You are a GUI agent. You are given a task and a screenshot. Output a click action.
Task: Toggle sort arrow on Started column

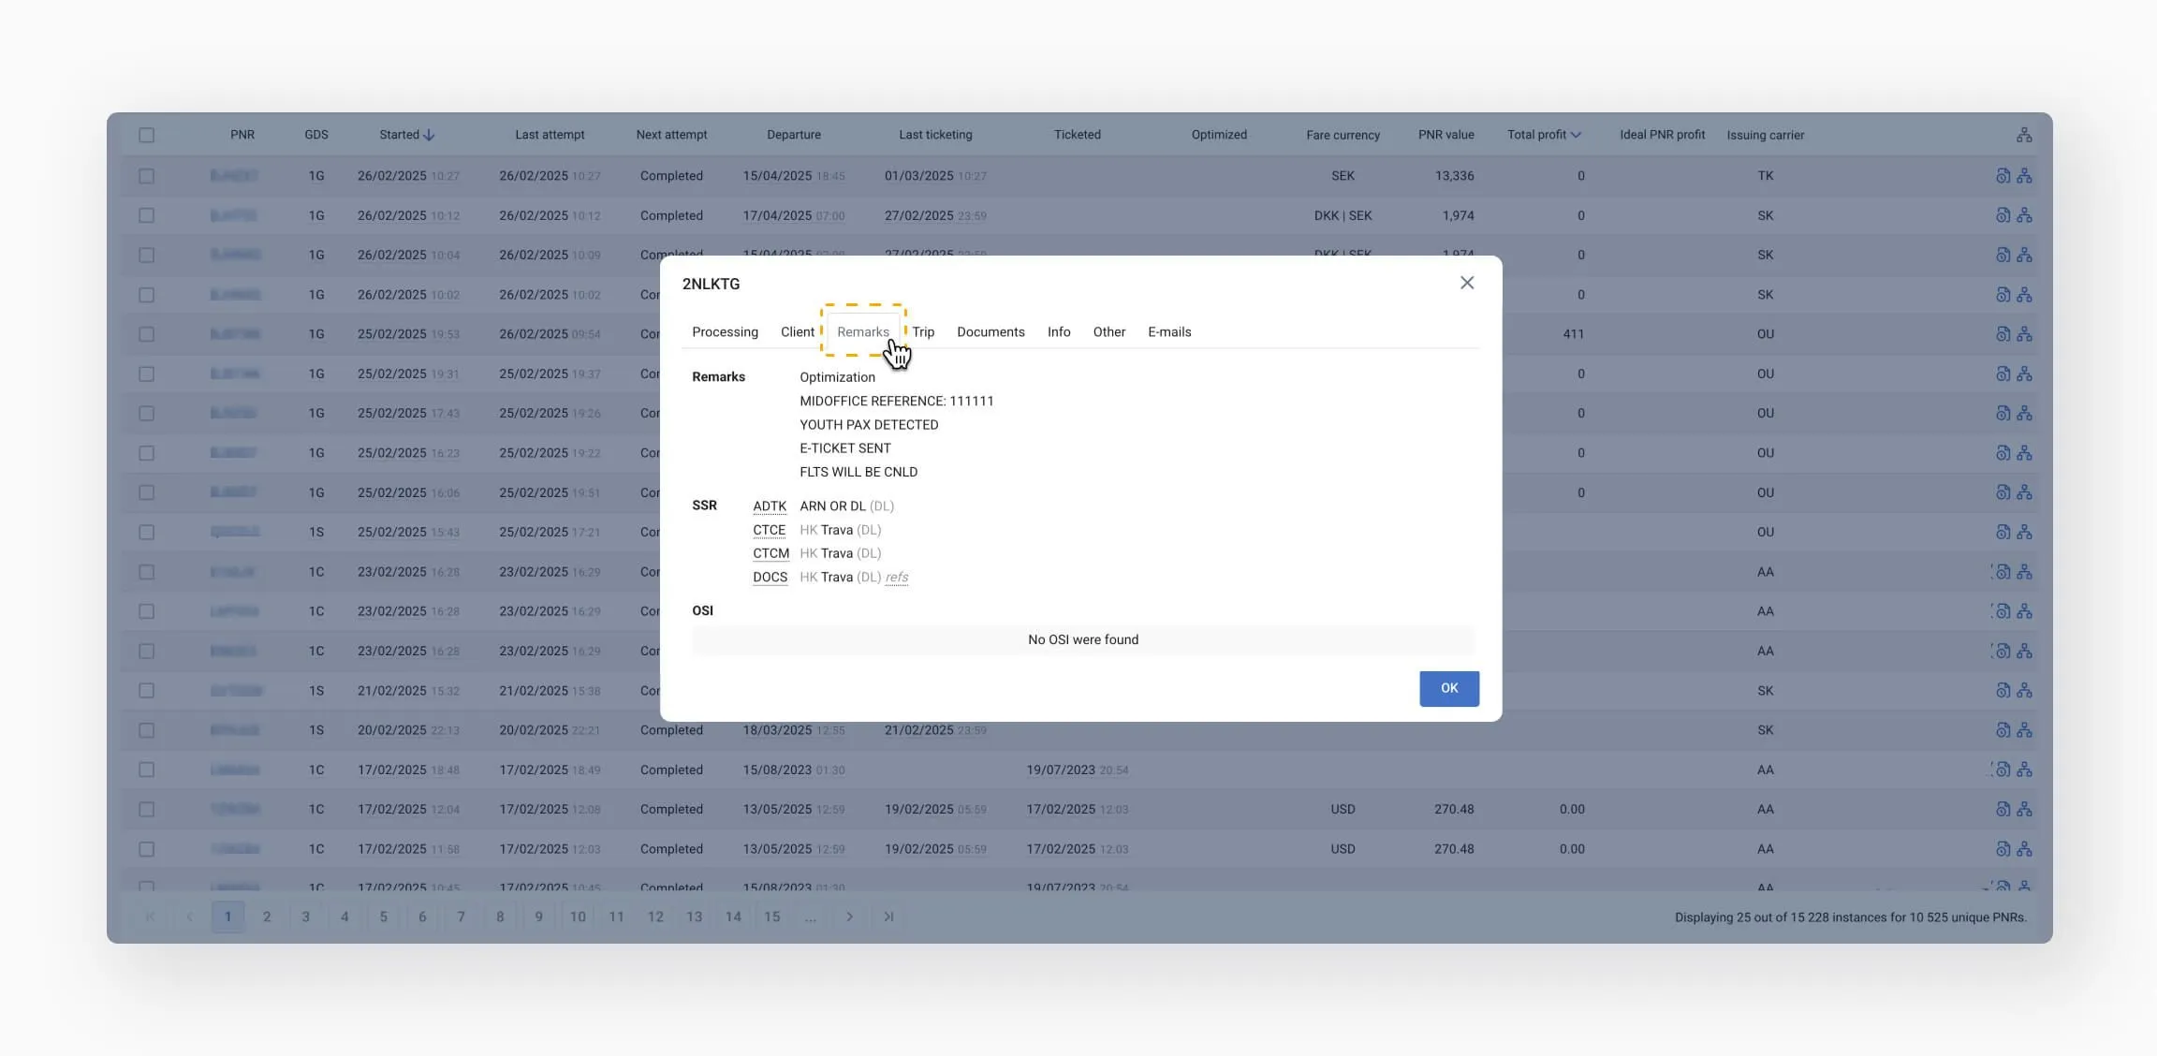430,135
